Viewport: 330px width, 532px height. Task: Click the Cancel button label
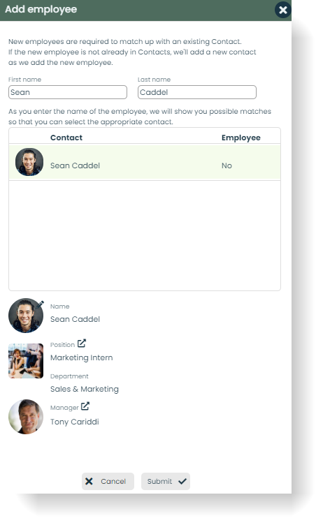point(113,482)
